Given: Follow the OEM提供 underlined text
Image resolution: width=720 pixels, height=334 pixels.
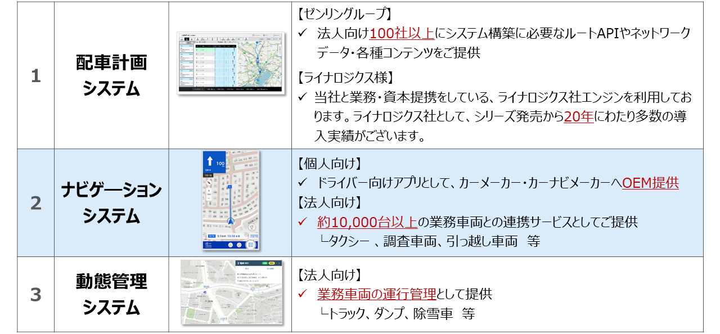Looking at the screenshot, I should (x=650, y=183).
